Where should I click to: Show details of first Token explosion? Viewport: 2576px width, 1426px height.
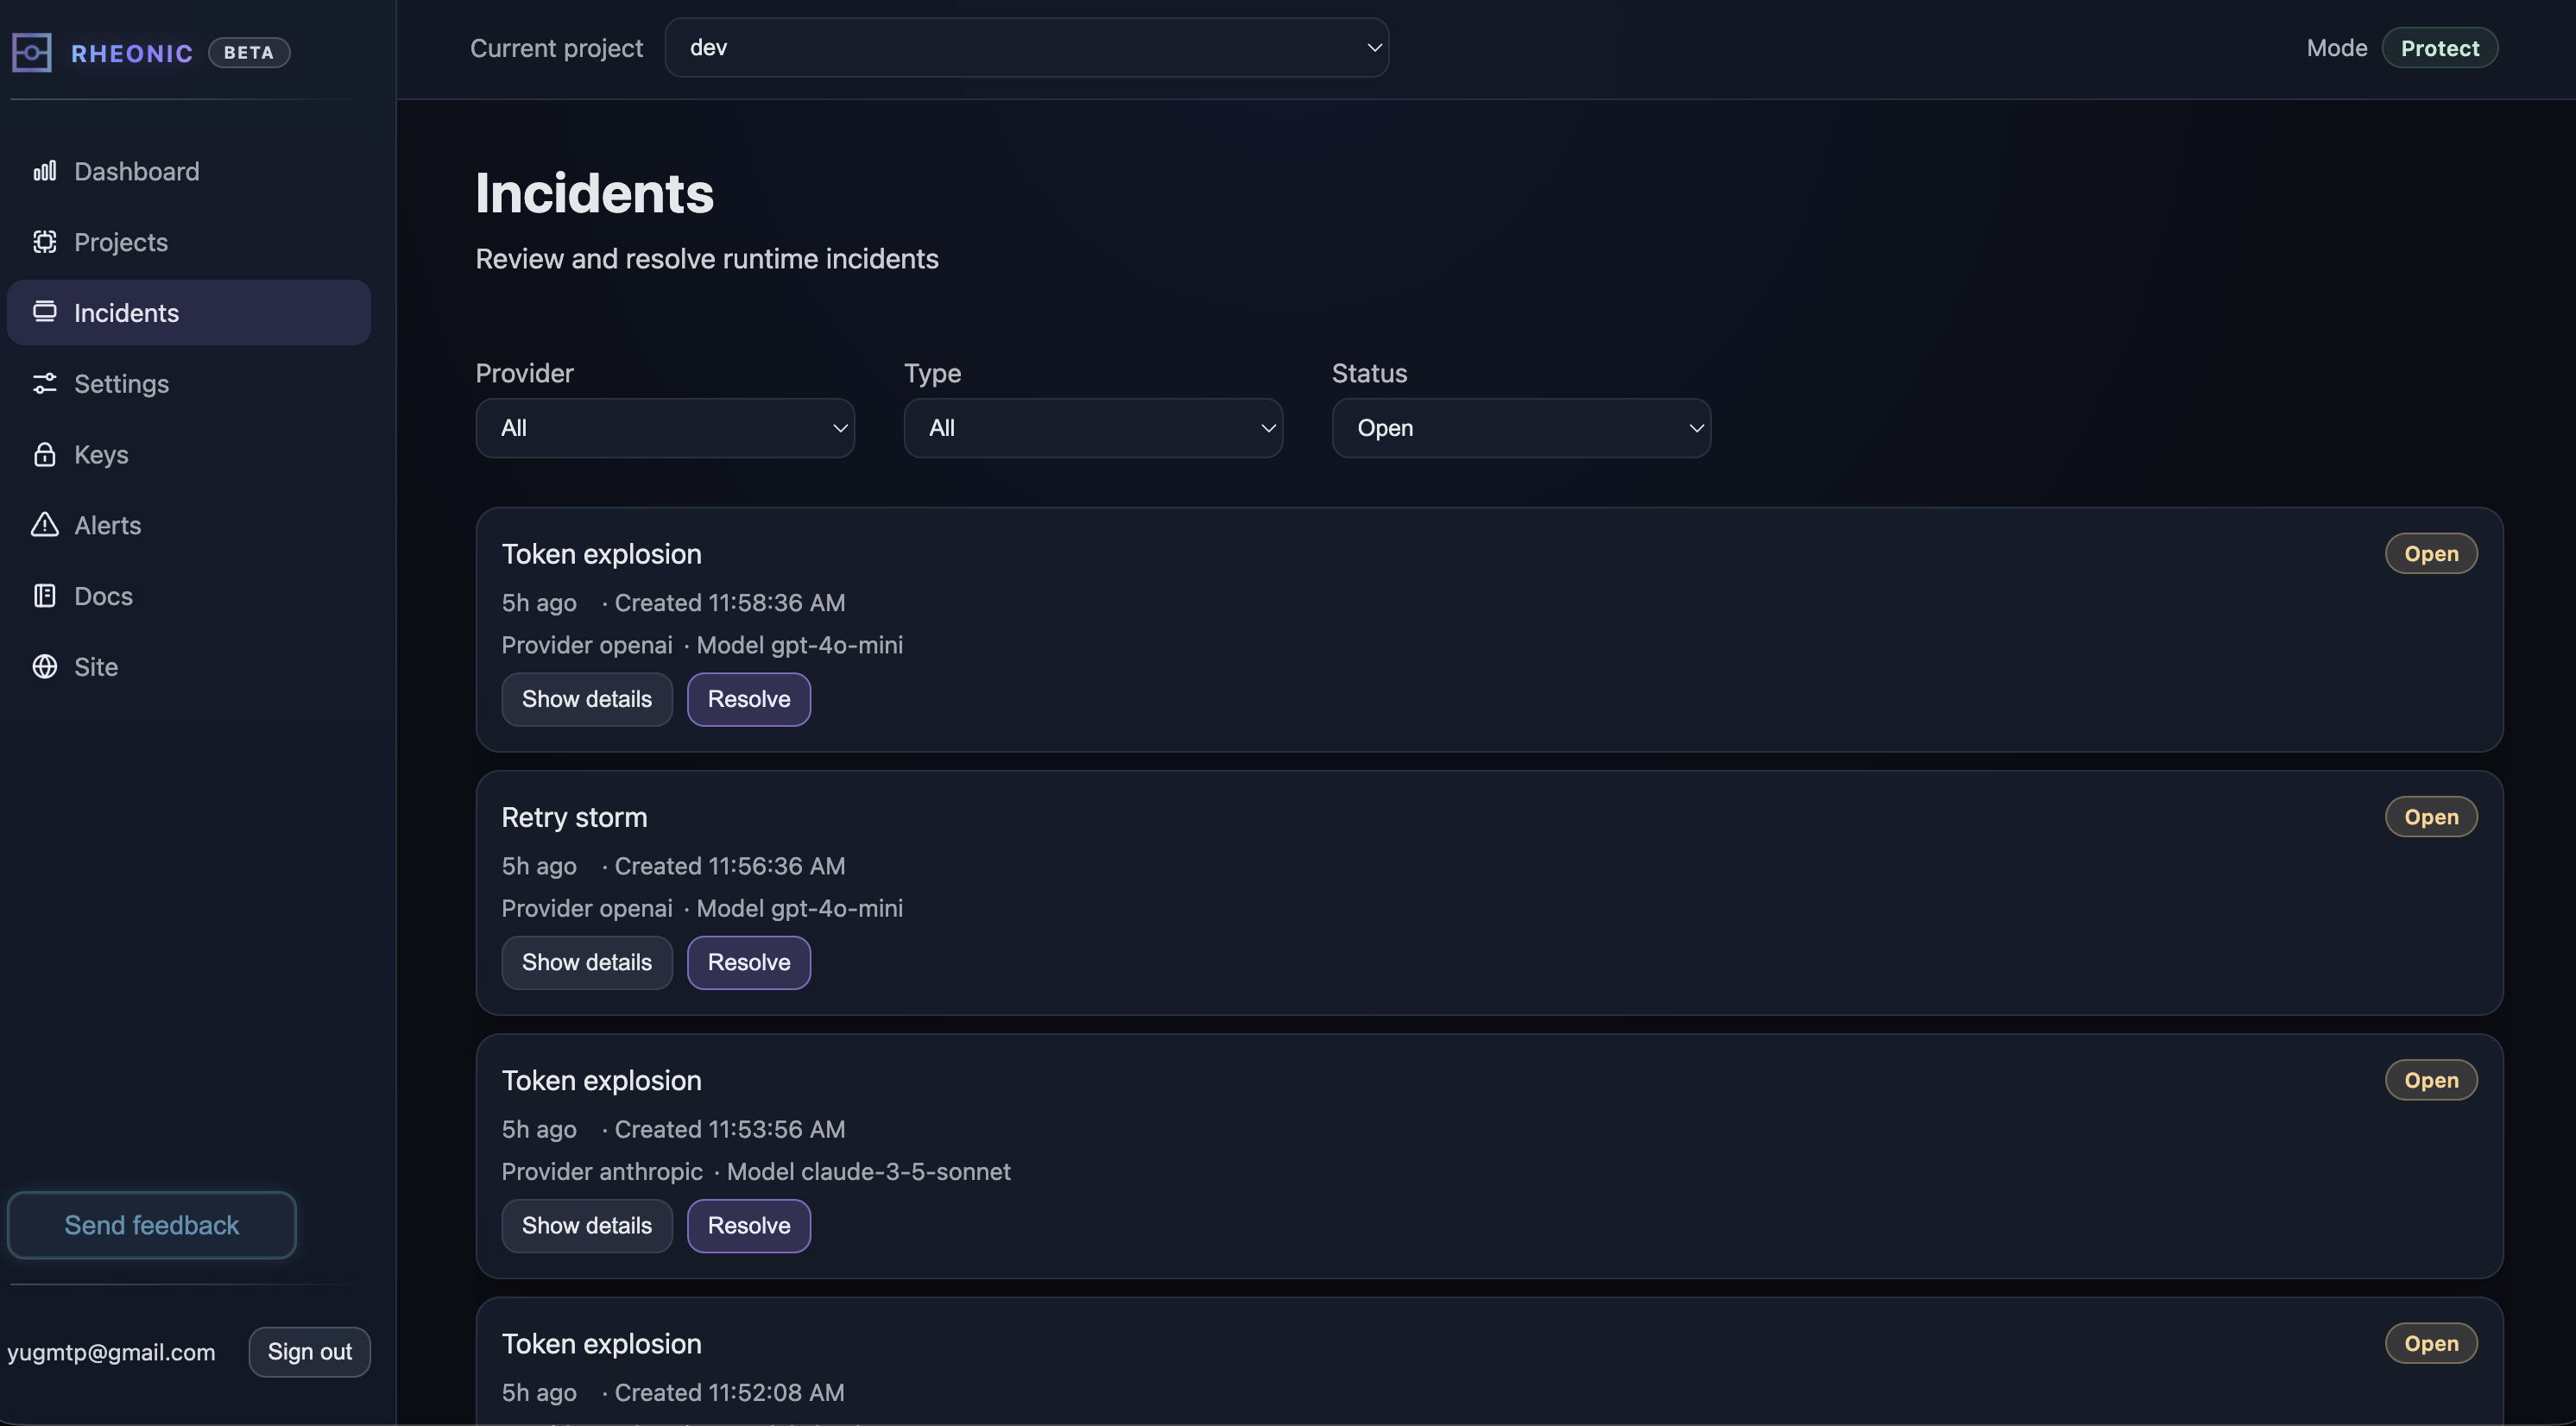tap(586, 699)
